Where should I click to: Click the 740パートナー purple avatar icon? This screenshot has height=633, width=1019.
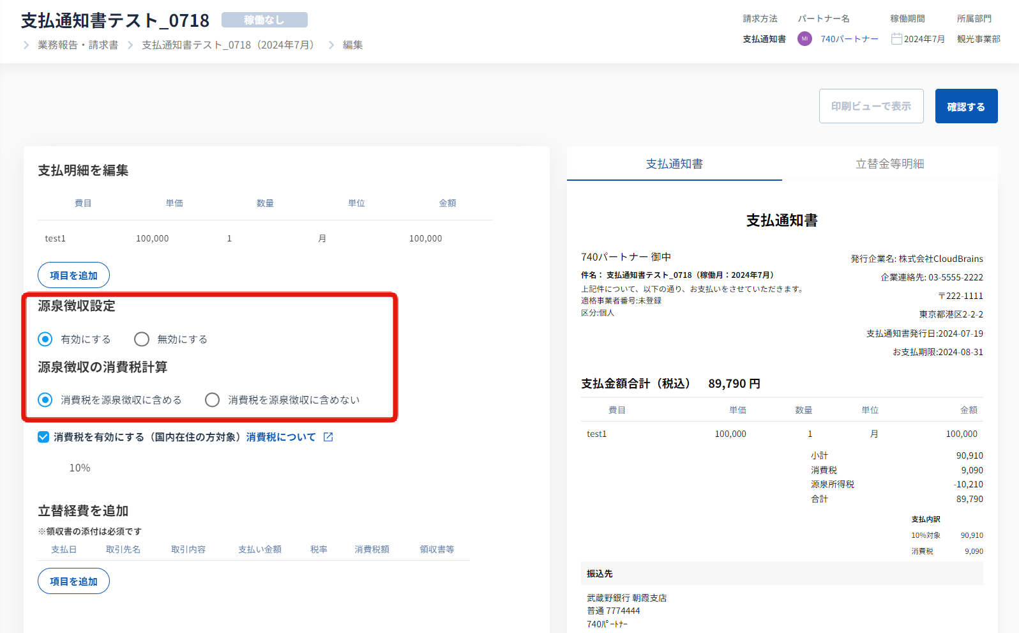coord(804,39)
